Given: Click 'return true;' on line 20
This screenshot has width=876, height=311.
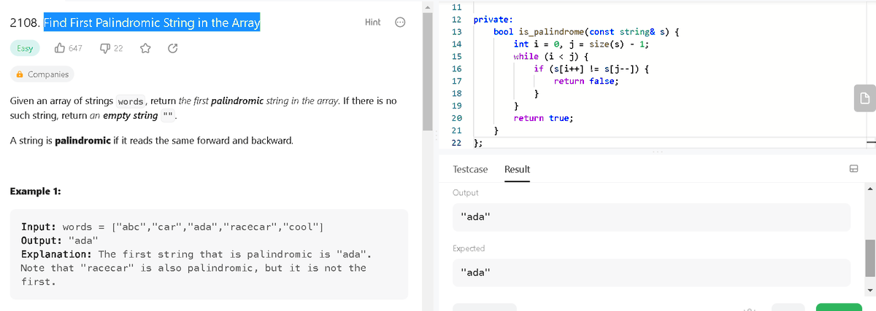Looking at the screenshot, I should pyautogui.click(x=543, y=117).
